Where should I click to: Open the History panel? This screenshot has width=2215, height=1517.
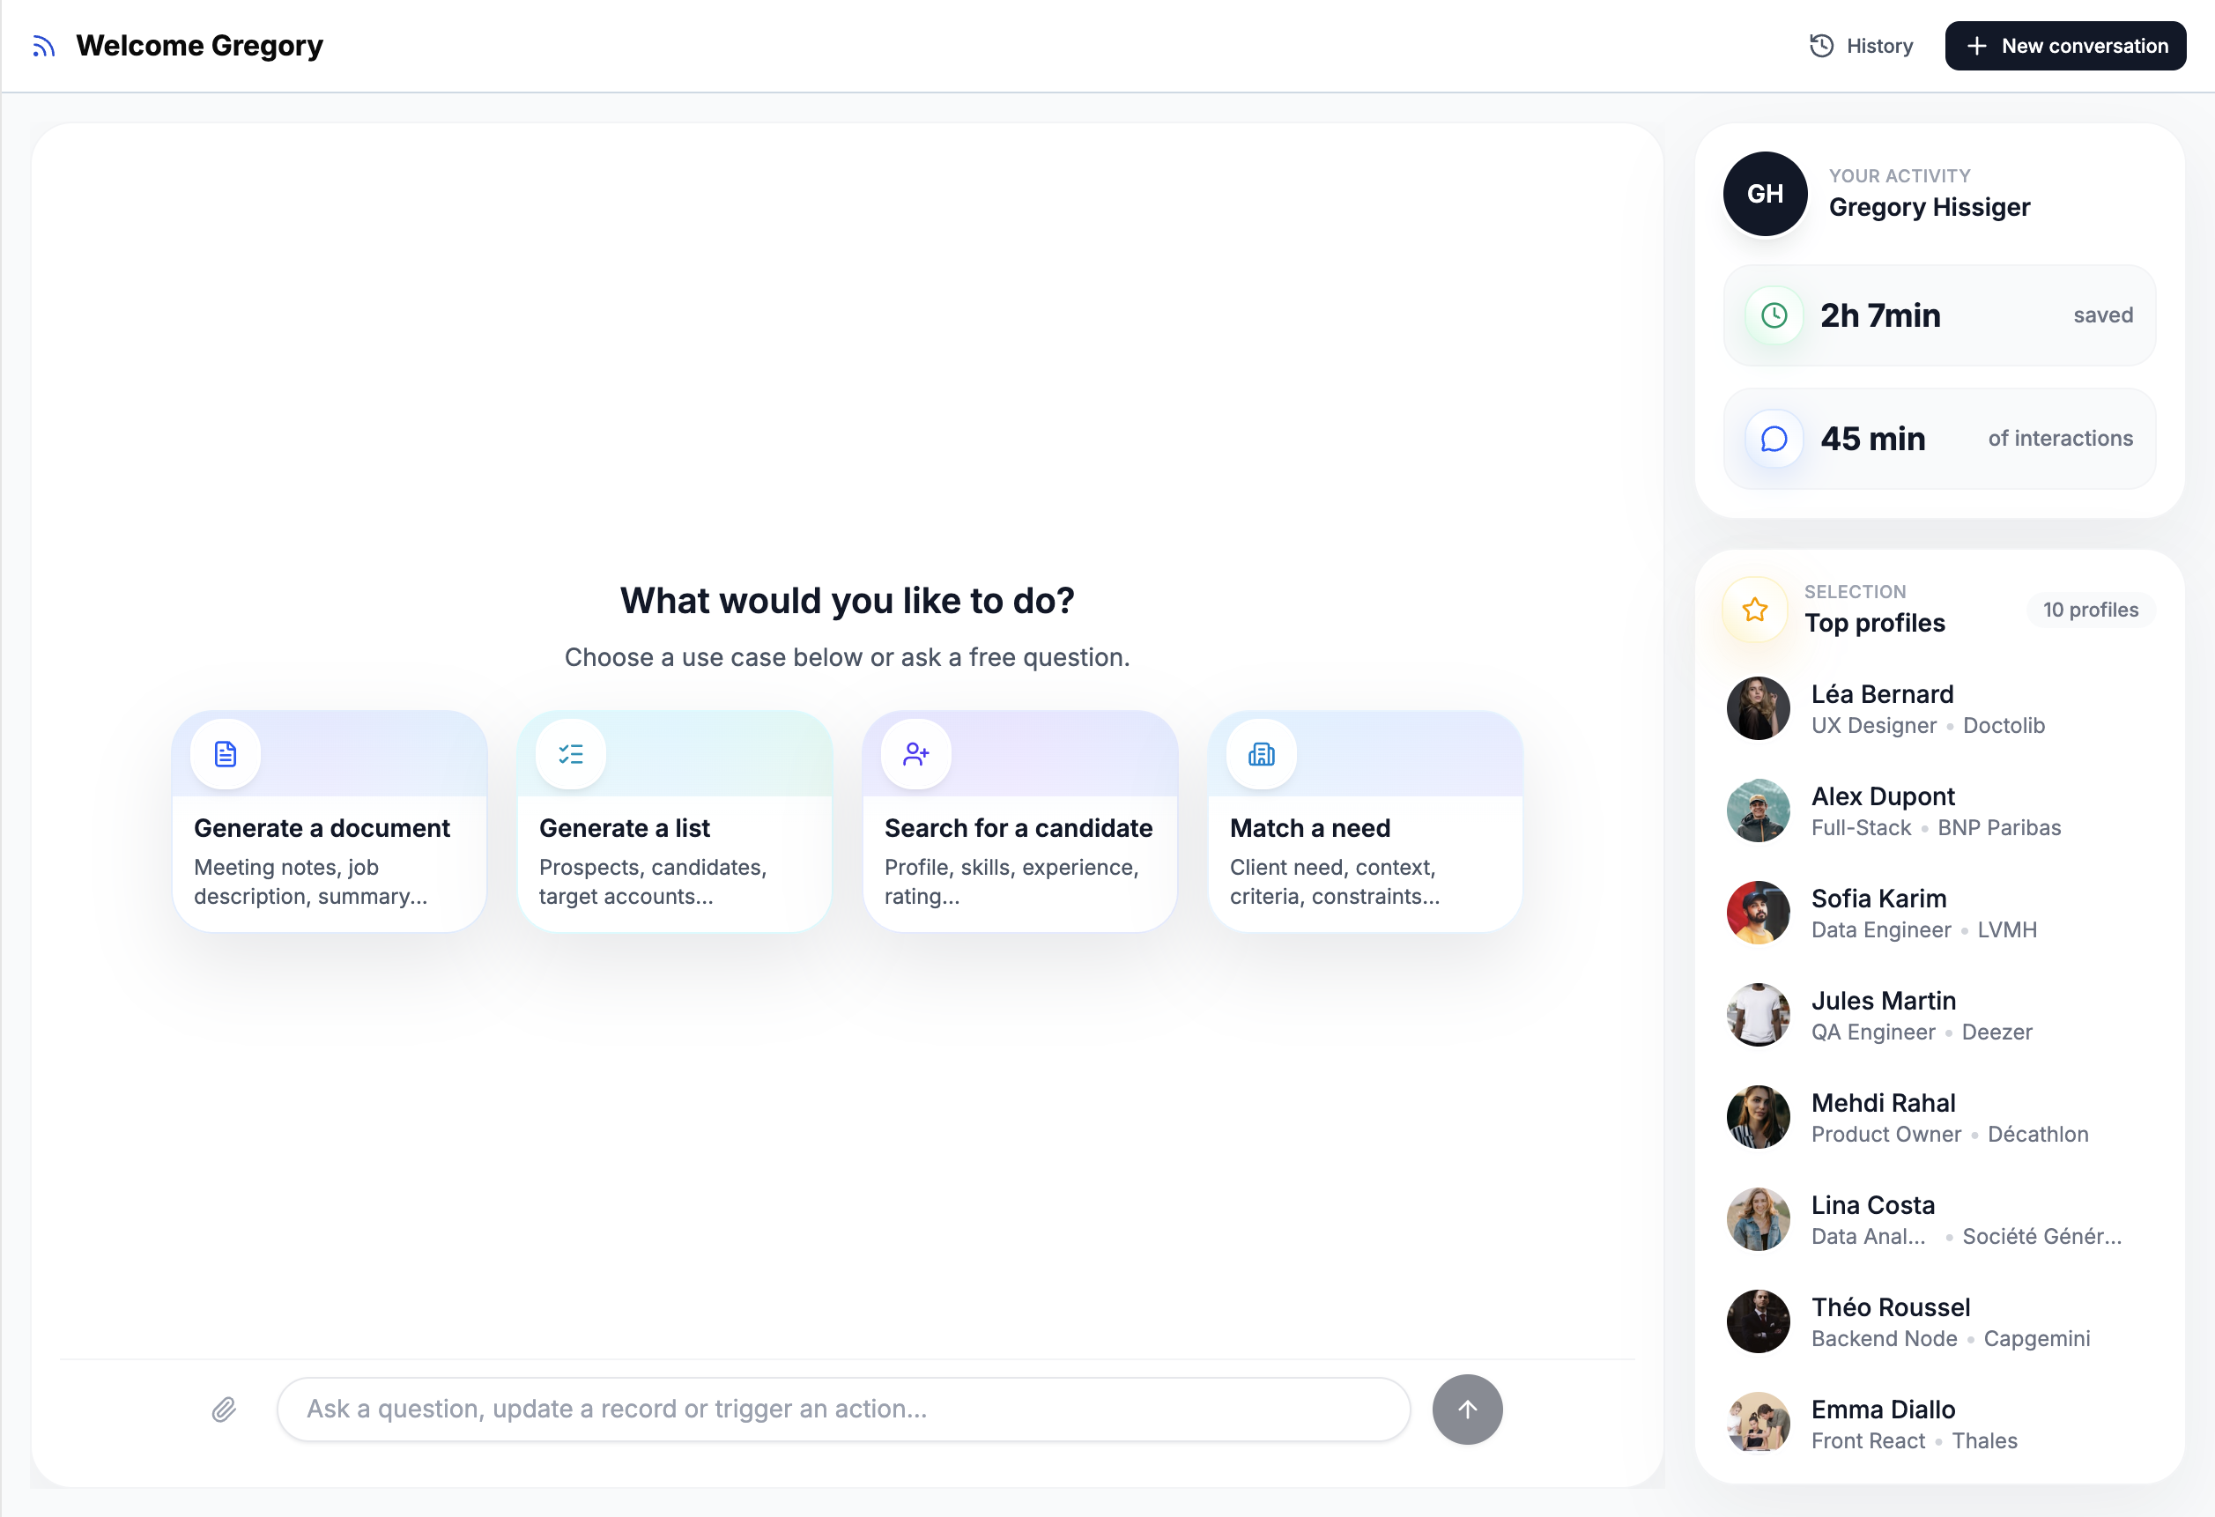(1862, 46)
